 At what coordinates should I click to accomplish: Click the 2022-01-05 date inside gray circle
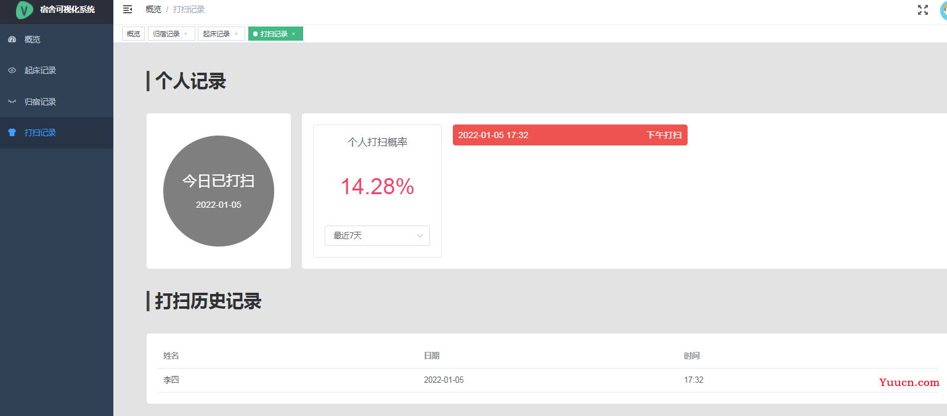[x=219, y=205]
